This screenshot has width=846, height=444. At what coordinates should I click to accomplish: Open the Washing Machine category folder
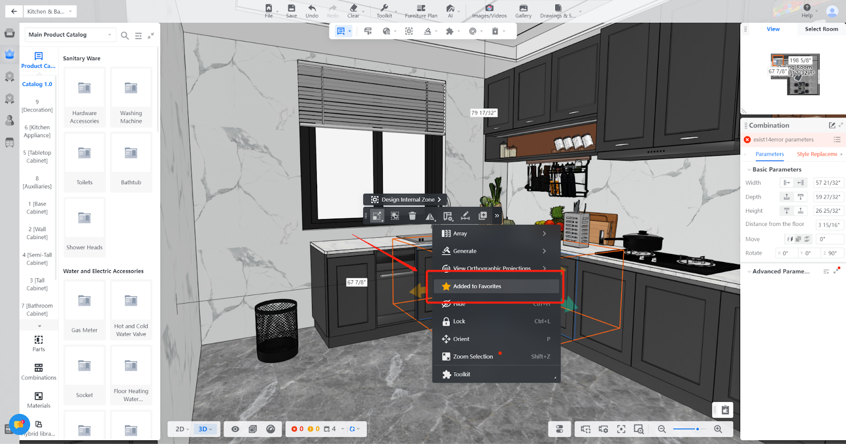(131, 97)
